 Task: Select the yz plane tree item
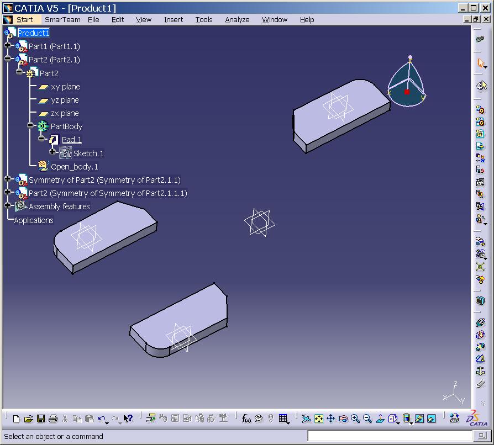point(65,100)
